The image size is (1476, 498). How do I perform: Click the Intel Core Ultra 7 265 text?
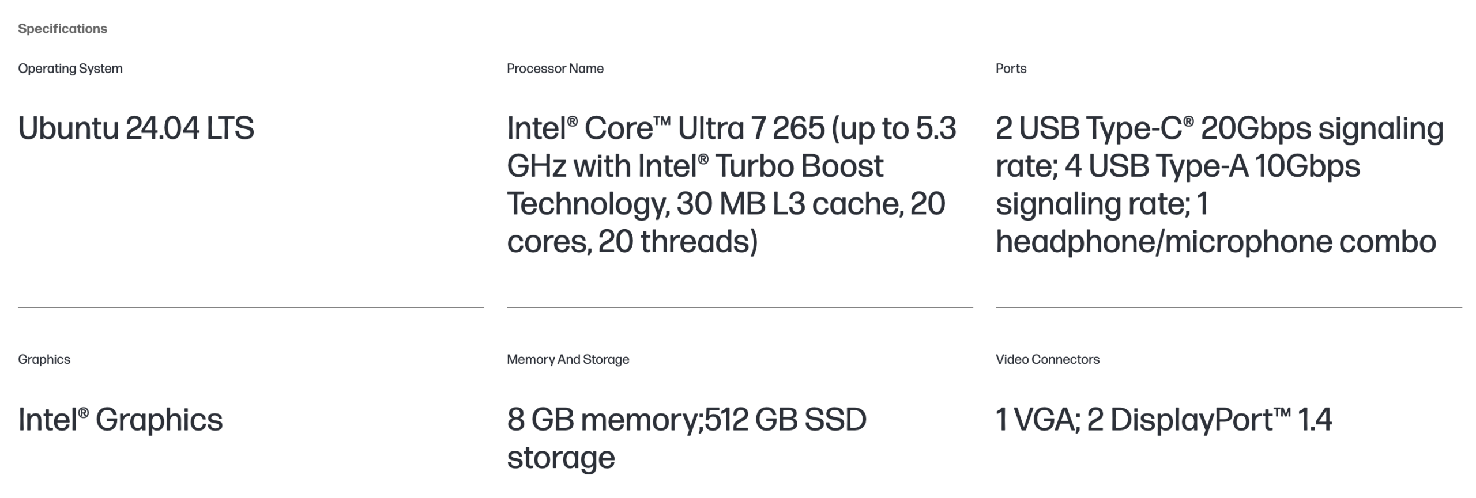tap(666, 128)
